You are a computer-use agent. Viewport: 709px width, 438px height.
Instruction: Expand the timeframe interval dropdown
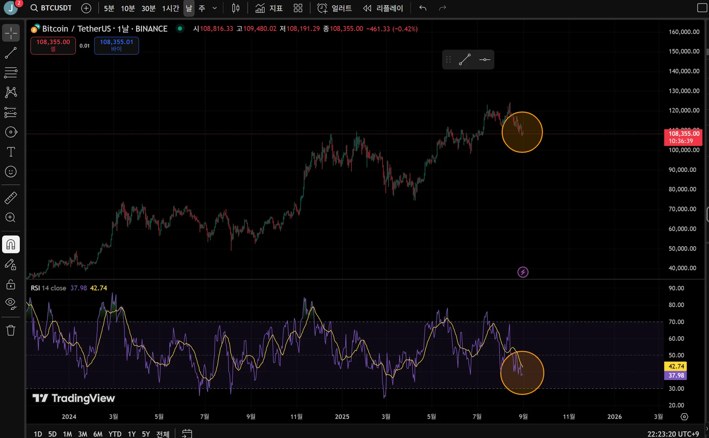(215, 9)
